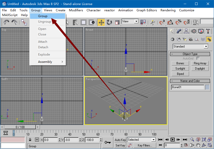The width and height of the screenshot is (214, 149).
Task: Toggle Window/Crossing selection mode
Action: [92, 22]
